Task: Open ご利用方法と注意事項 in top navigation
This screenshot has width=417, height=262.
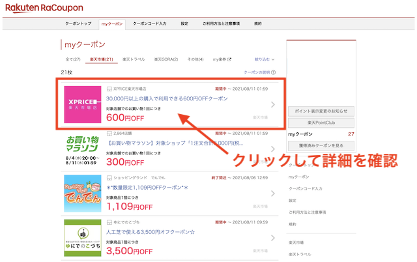Action: tap(221, 23)
